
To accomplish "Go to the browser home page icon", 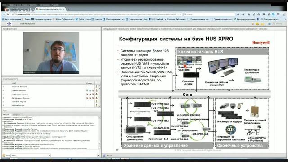I will click(x=249, y=14).
